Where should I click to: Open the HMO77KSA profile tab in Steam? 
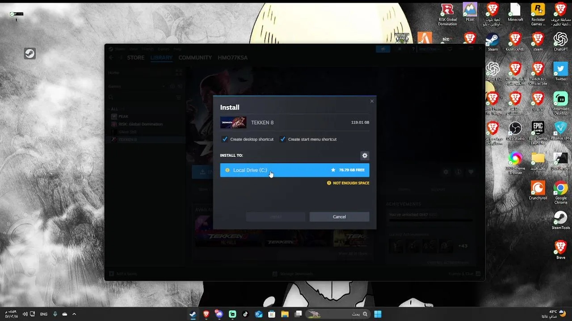point(232,58)
